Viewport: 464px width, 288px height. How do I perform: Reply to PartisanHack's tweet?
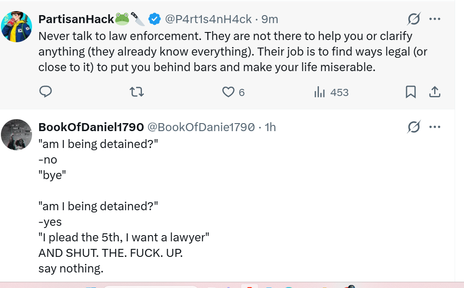click(x=46, y=92)
